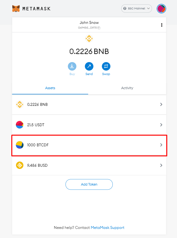Click the Swap icon button

click(106, 66)
